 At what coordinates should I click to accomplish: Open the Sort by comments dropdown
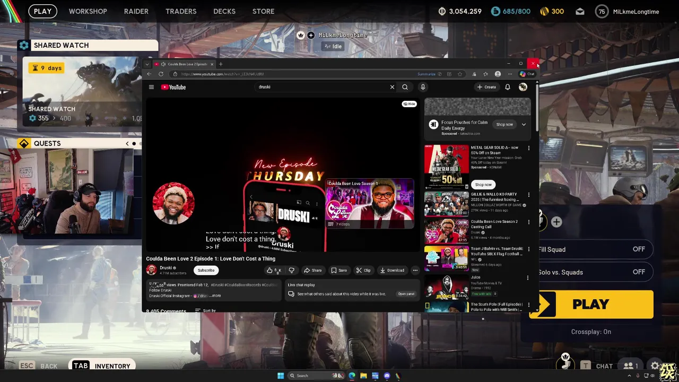(206, 310)
